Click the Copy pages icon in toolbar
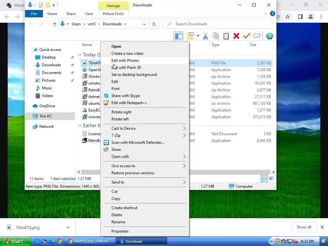 click(216, 36)
